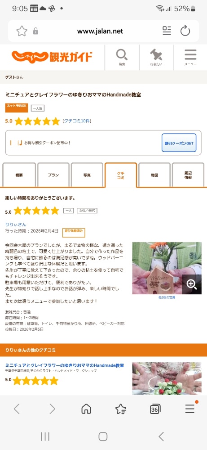
Task: Open browser bookmarks list icon
Action: pos(121,409)
